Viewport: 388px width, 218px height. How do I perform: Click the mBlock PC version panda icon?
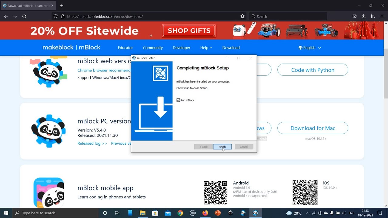48,131
